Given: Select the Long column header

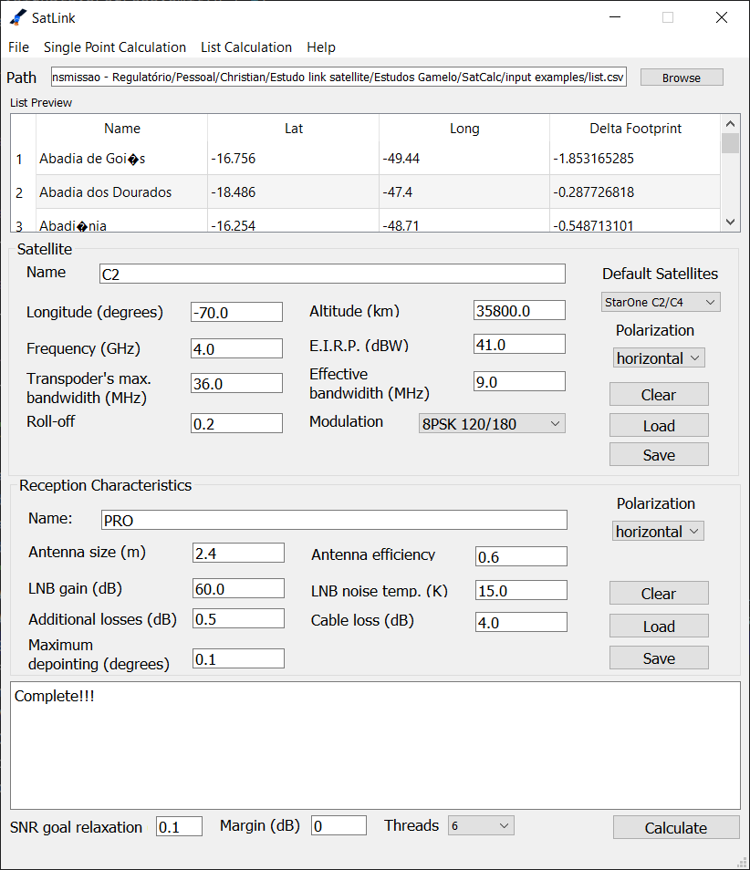Looking at the screenshot, I should point(464,129).
